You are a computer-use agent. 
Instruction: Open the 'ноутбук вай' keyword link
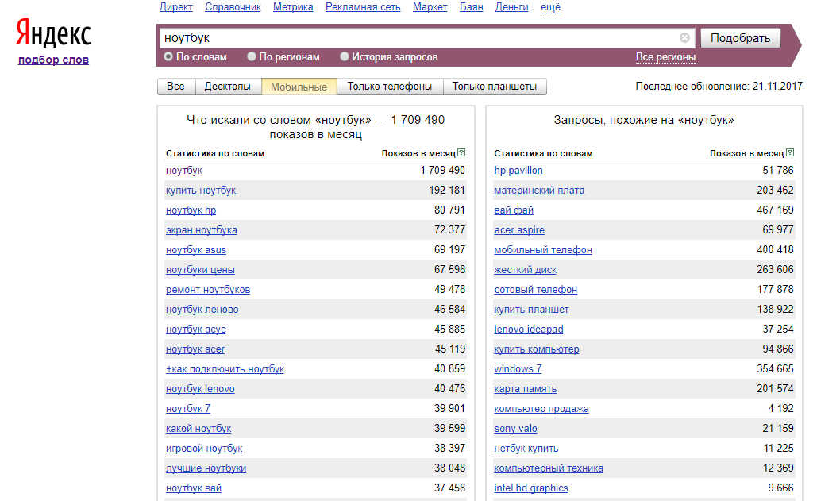tap(193, 488)
